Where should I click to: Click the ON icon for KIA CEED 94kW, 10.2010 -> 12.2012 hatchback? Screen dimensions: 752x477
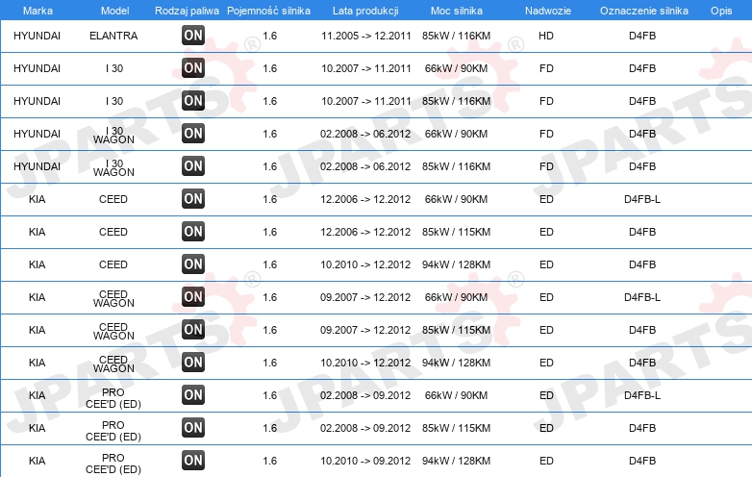(x=193, y=264)
